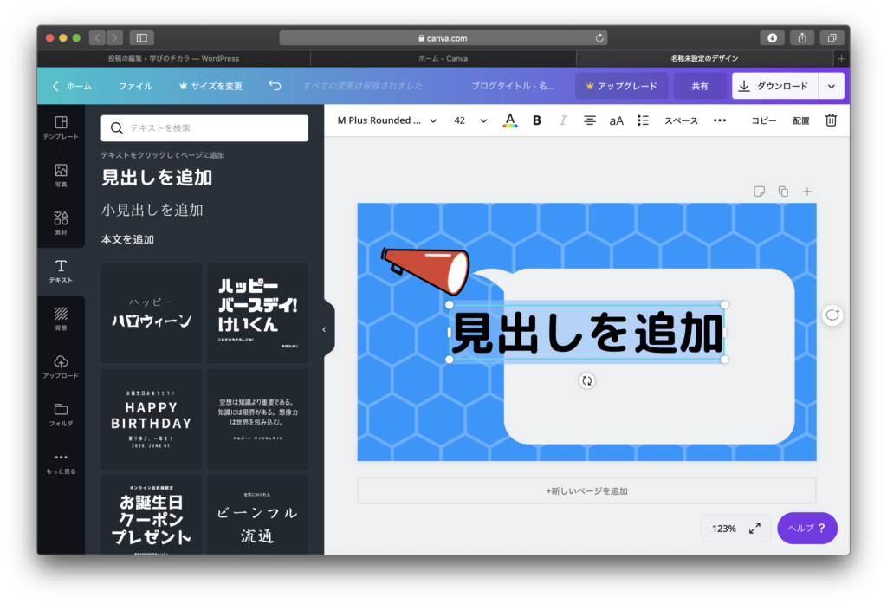887x604 pixels.
Task: Add body text with 本文を追加
Action: pos(127,239)
